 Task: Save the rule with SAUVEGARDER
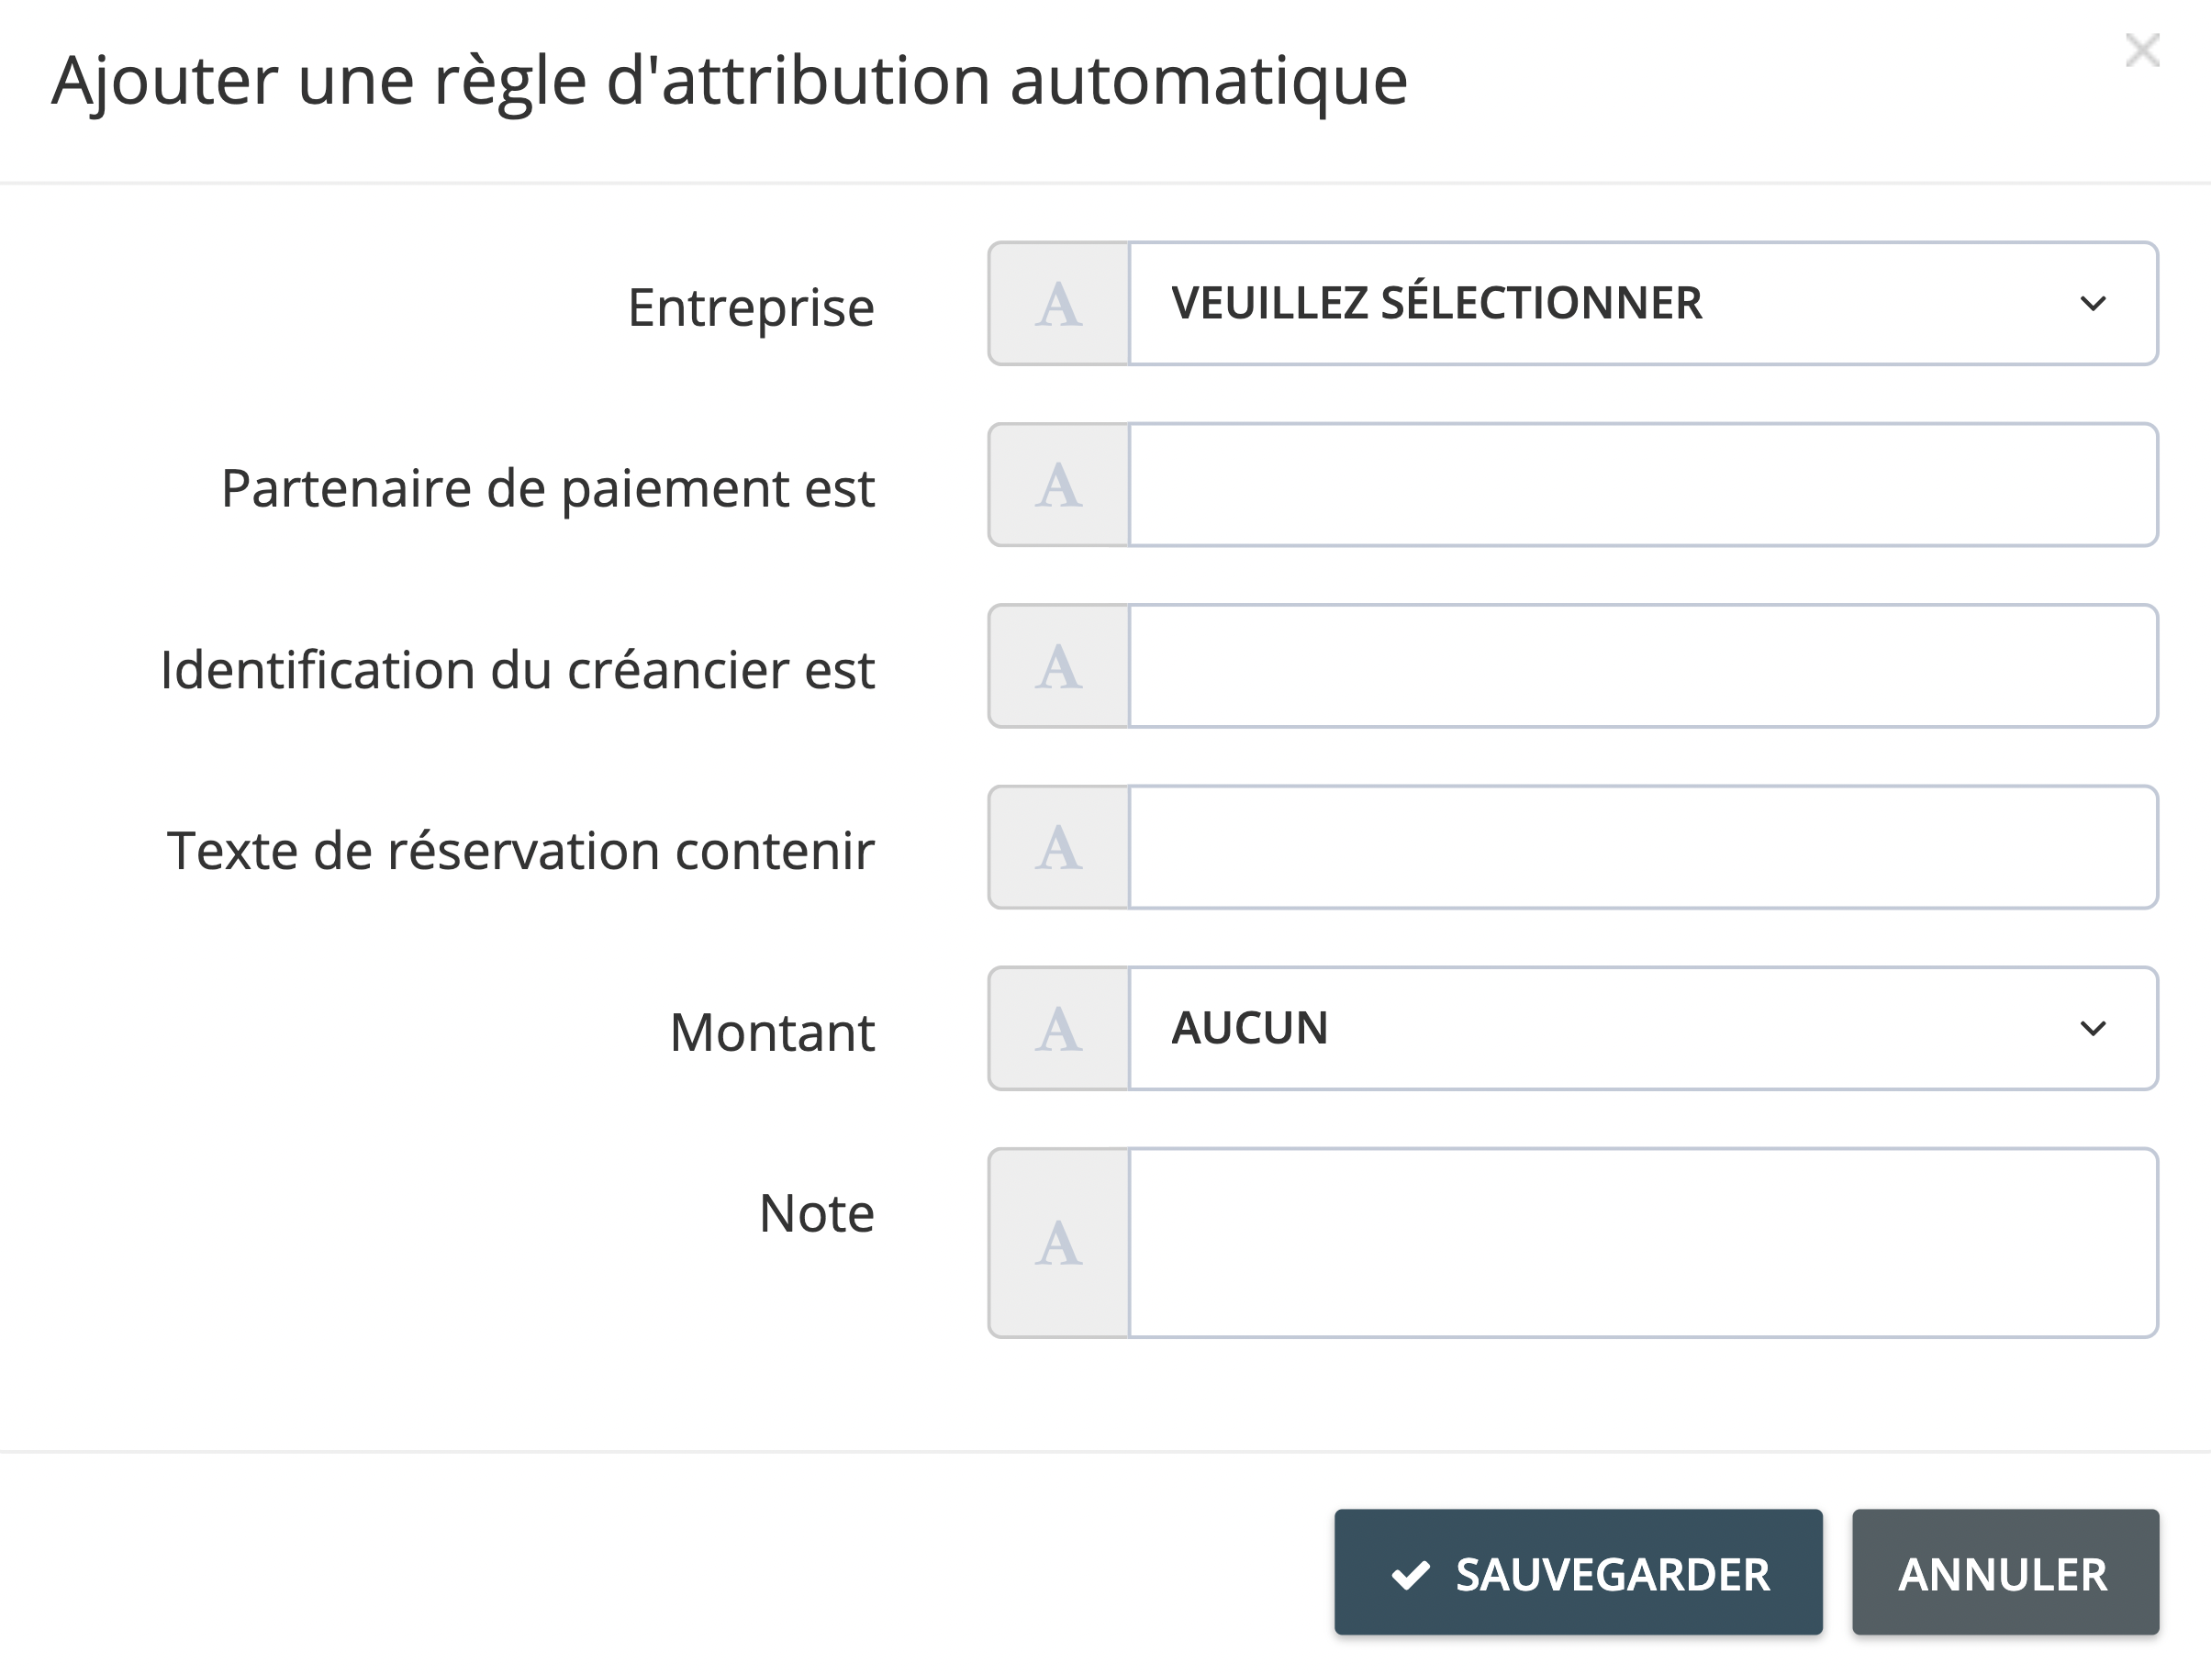1579,1573
